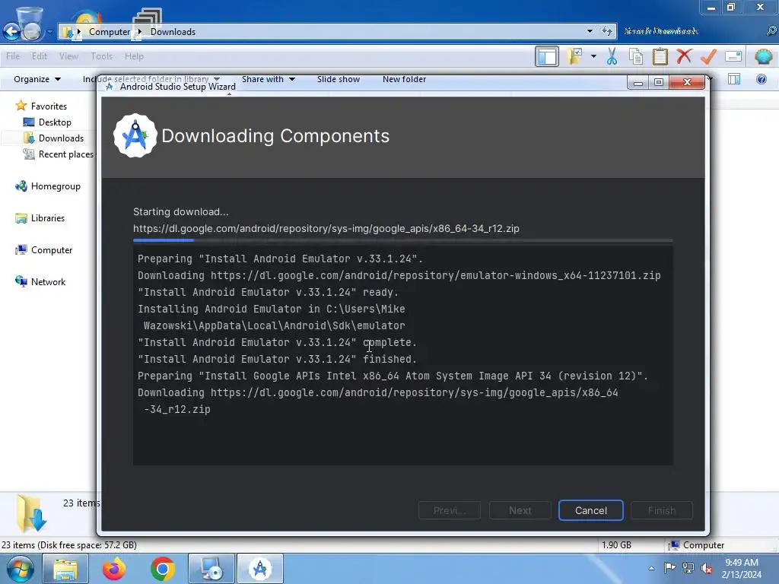Minimize the Android Studio Setup Wizard
Viewport: 779px width, 584px height.
coord(638,82)
